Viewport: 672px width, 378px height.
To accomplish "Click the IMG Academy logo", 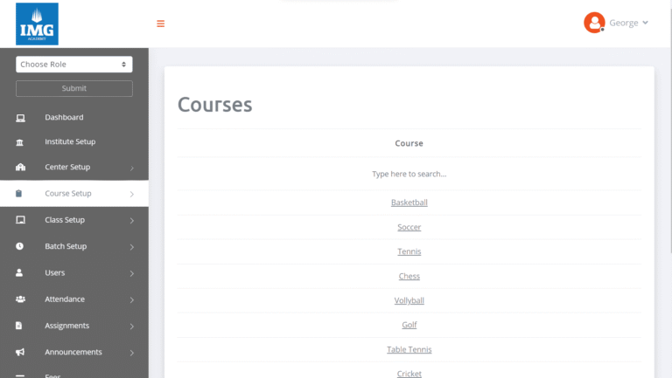I will pyautogui.click(x=37, y=24).
